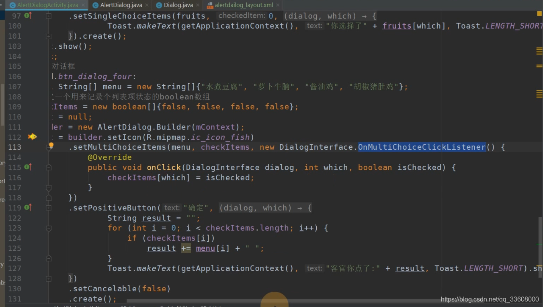
Task: Click the setCancelable(false) call
Action: 119,289
